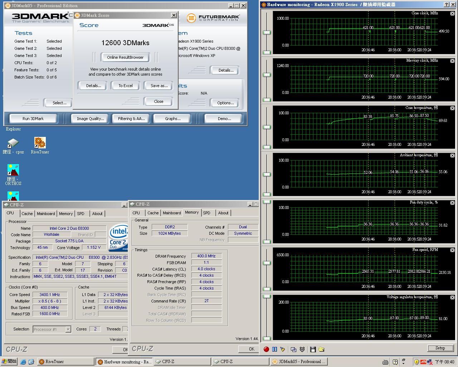Close the Core clock graph panel
Image resolution: width=458 pixels, height=367 pixels.
(x=452, y=14)
